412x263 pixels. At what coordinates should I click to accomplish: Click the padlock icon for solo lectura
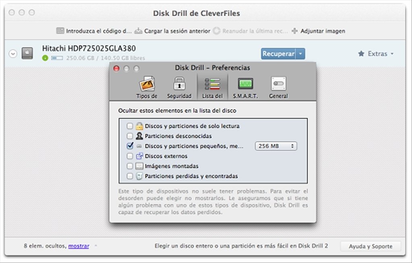[139, 126]
